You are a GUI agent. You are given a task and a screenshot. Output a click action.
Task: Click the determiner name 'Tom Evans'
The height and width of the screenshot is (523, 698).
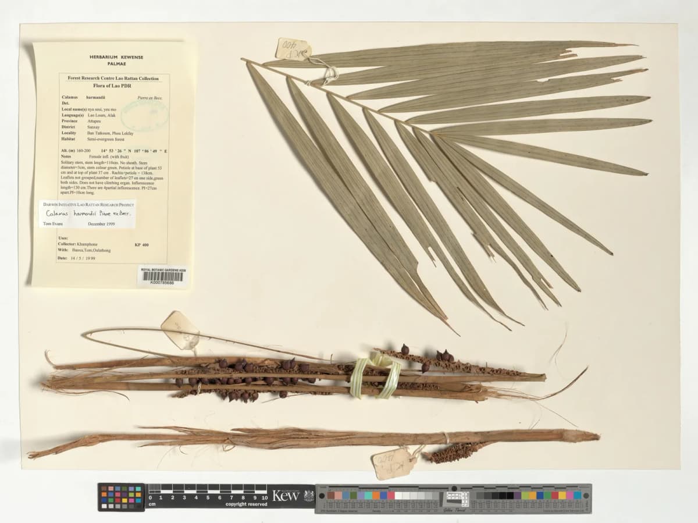coord(53,224)
